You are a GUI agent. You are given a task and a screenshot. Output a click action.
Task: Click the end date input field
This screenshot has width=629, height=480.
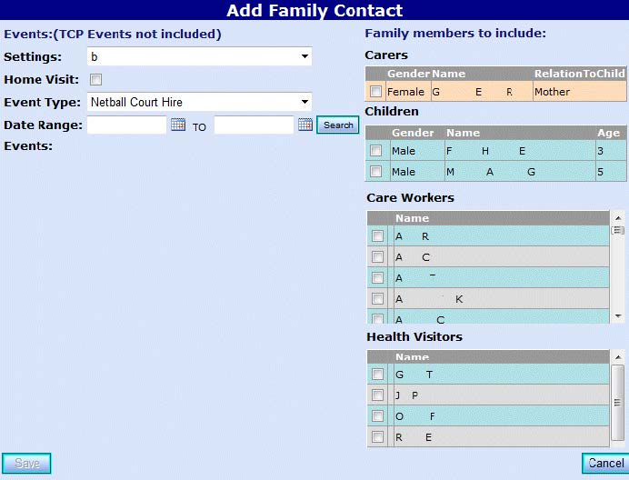click(x=254, y=125)
